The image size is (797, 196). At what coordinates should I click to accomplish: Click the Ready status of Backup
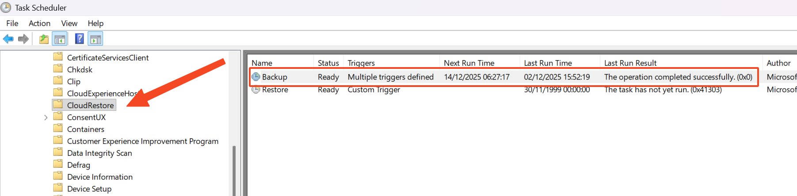(328, 77)
